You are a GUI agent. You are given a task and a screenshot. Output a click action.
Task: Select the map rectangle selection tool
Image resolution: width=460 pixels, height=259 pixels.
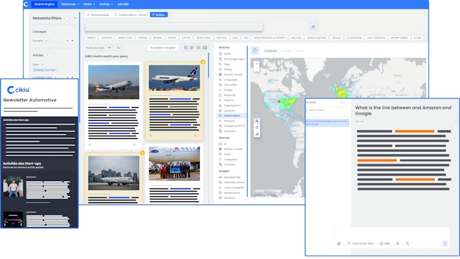257,128
